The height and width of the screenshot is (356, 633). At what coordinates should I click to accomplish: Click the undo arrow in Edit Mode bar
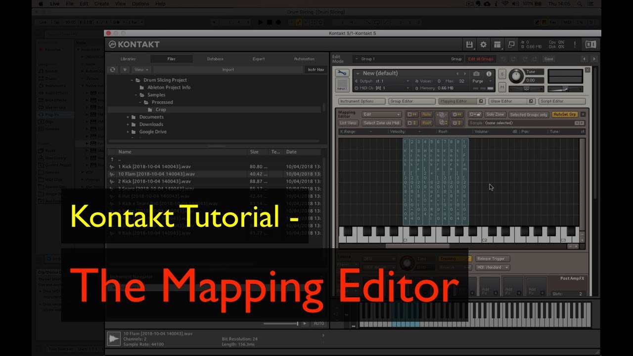click(x=503, y=59)
